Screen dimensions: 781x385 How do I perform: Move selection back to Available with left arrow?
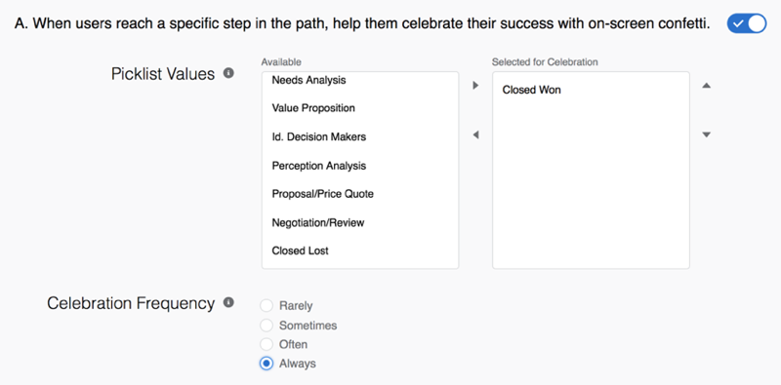(475, 135)
